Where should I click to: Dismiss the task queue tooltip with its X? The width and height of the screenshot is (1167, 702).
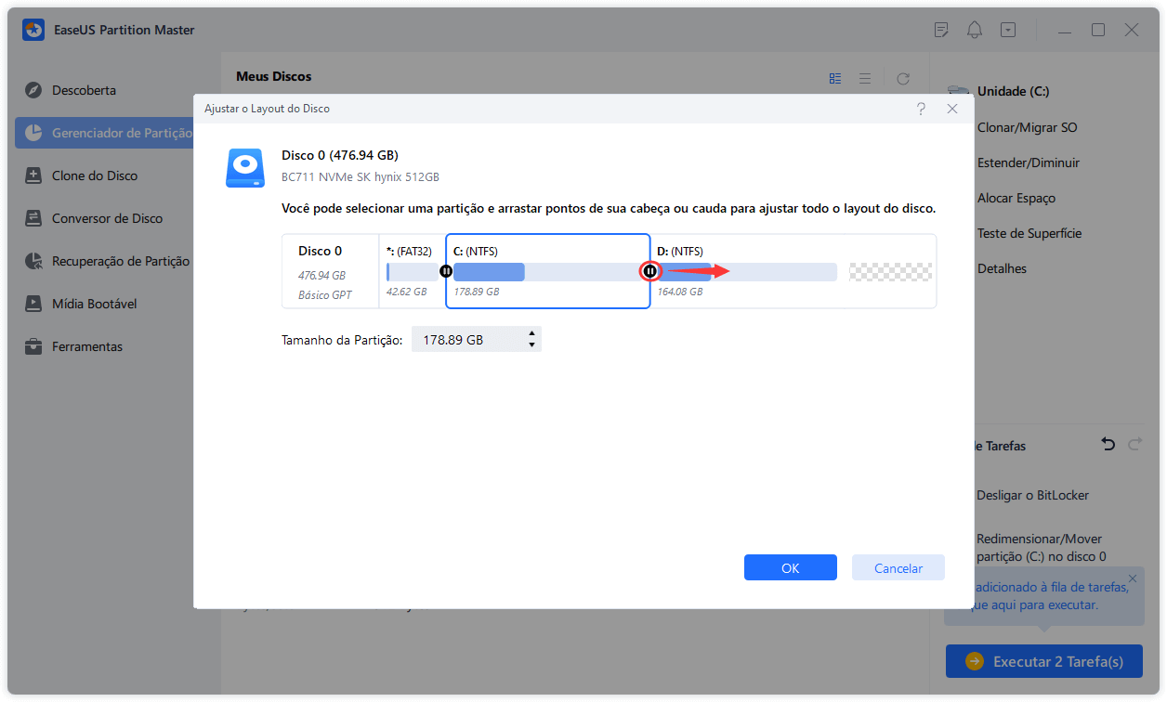point(1133,578)
